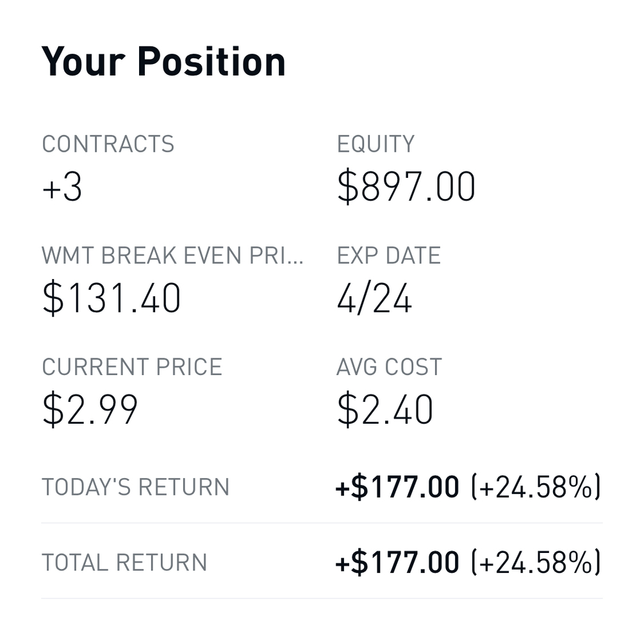Tap the CURRENT PRICE label
The height and width of the screenshot is (633, 644).
point(132,367)
